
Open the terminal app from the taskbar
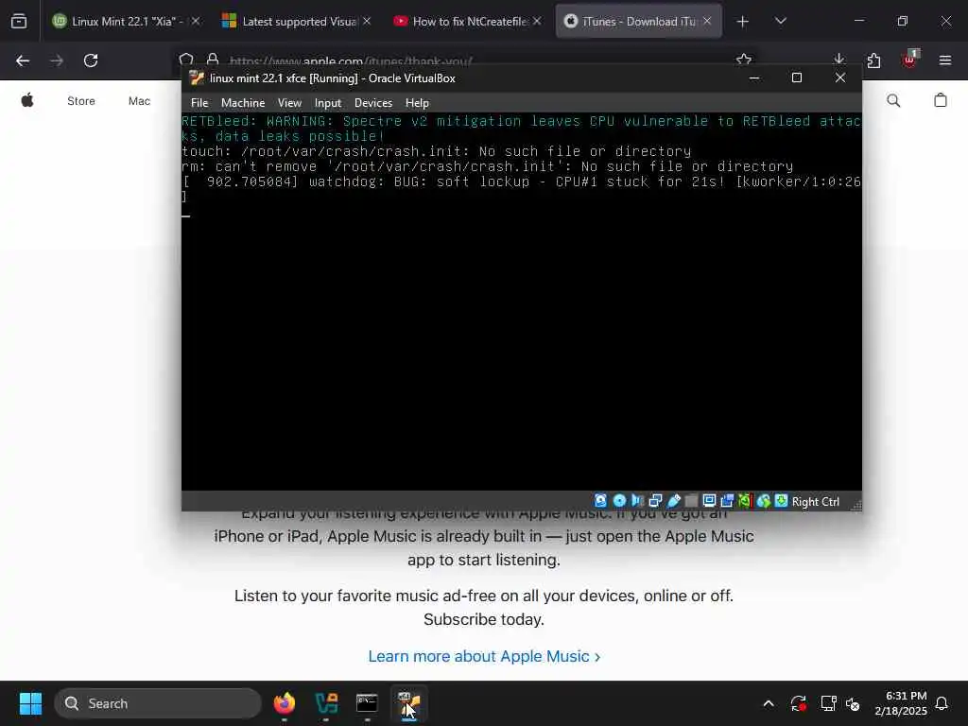[x=367, y=703]
